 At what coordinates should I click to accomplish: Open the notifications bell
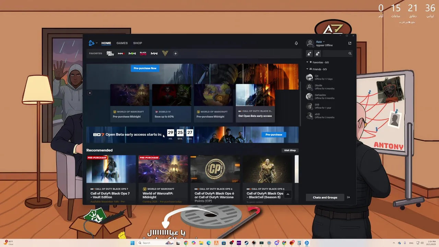[296, 43]
